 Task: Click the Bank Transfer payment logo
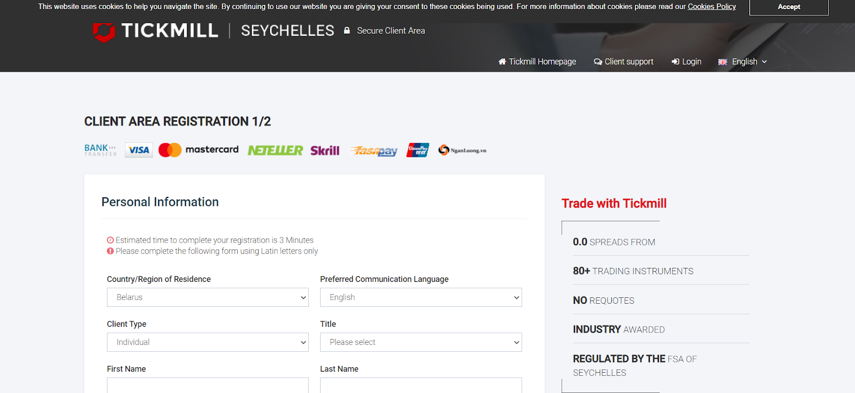pyautogui.click(x=100, y=150)
